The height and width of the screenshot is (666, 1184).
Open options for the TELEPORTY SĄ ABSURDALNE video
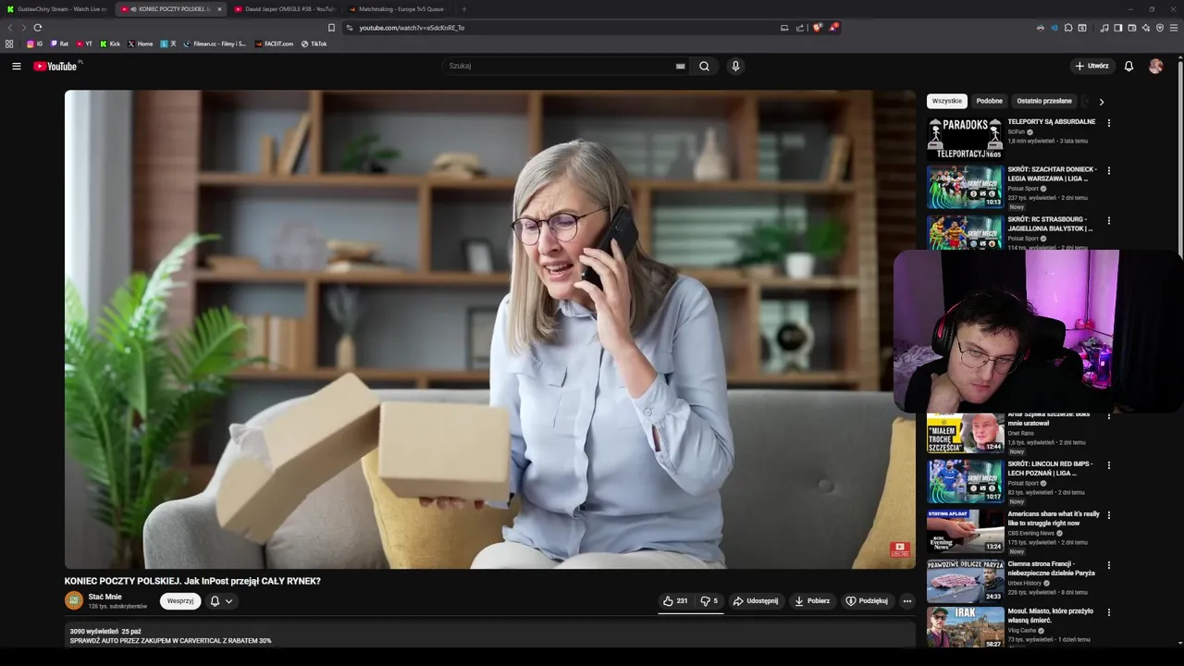point(1108,123)
